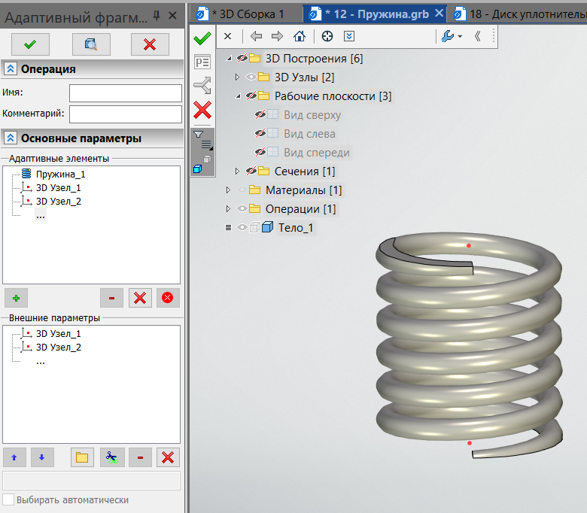The width and height of the screenshot is (587, 513).
Task: Select 3D Узел_1 in Адаптивные элементы list
Action: [58, 187]
